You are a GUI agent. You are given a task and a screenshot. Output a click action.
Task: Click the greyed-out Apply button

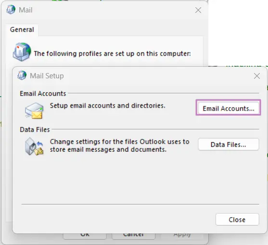182,236
